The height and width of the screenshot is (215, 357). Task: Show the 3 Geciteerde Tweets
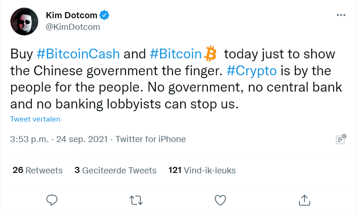(x=115, y=170)
